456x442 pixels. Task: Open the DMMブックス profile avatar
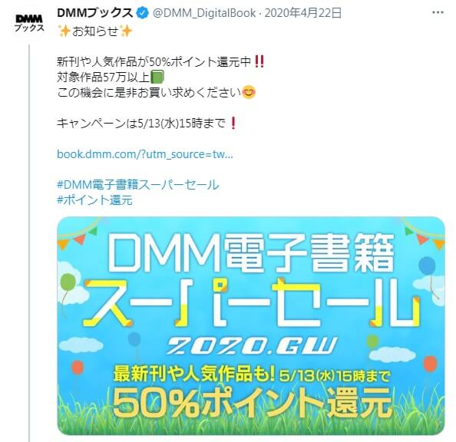[29, 24]
